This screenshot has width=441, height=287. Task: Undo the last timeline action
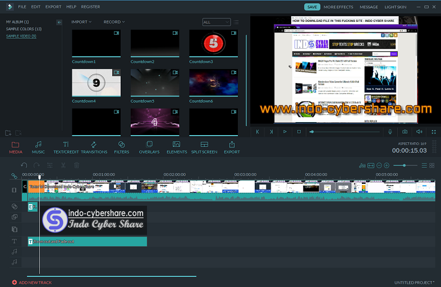point(24,165)
